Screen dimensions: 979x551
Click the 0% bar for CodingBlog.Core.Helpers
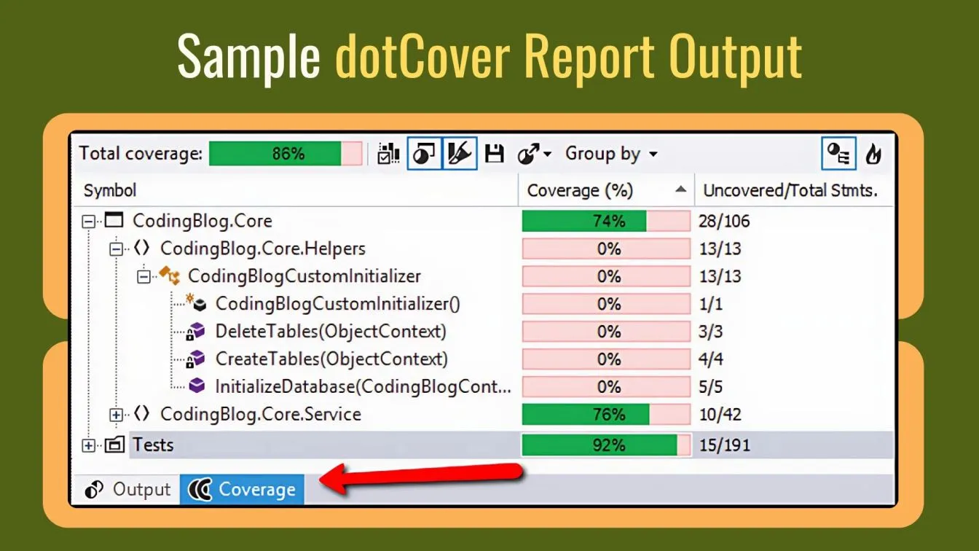(x=606, y=249)
